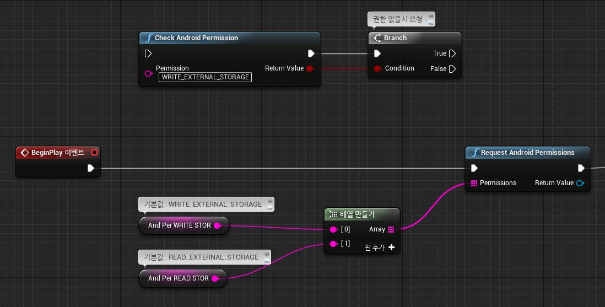605x307 pixels.
Task: Click the array icon in the 배열 만들기 header
Action: (333, 214)
